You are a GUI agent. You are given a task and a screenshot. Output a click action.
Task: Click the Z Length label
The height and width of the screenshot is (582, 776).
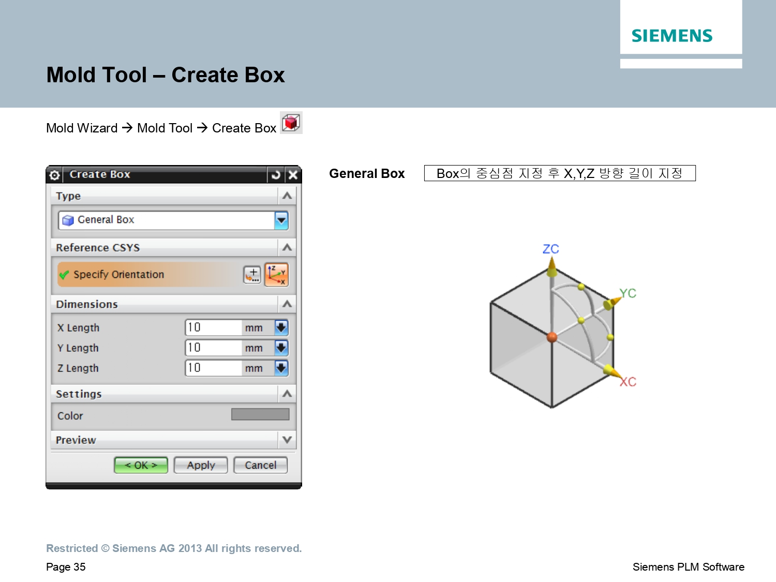pyautogui.click(x=78, y=368)
